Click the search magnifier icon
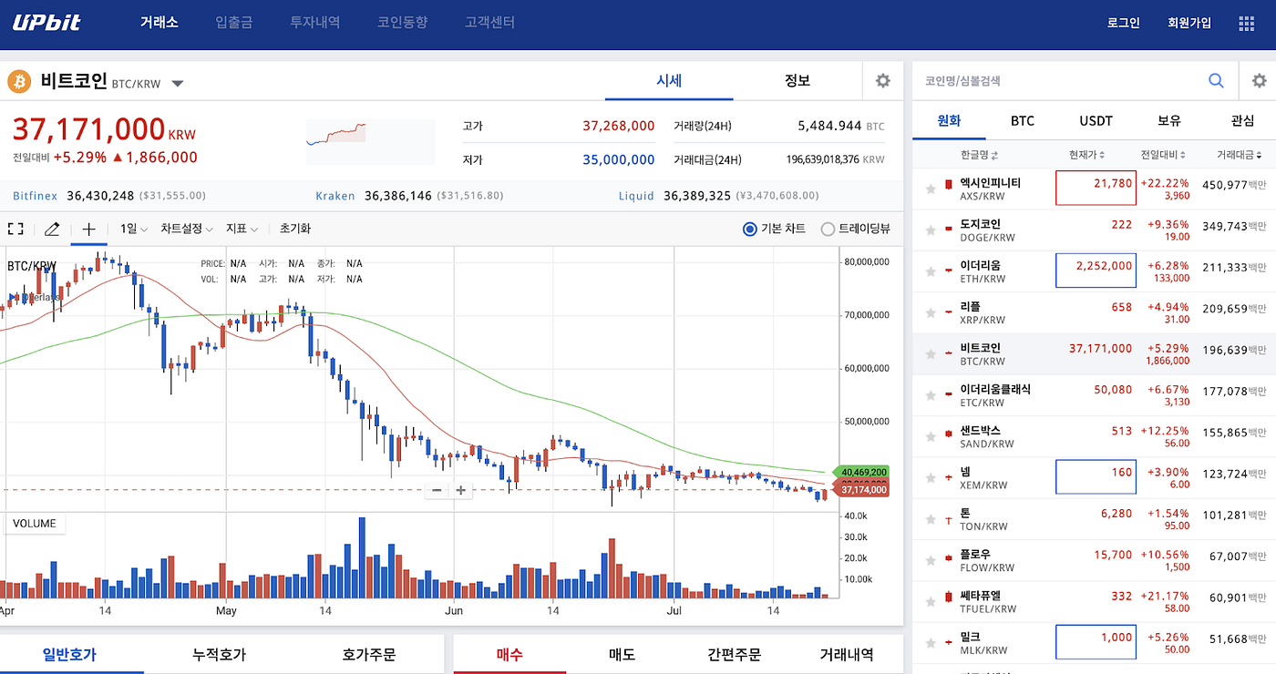This screenshot has width=1276, height=674. click(x=1217, y=81)
